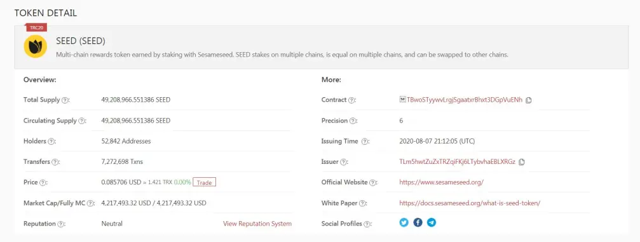Open the Precision help question mark
Screen dimensions: 640x242
pyautogui.click(x=353, y=121)
